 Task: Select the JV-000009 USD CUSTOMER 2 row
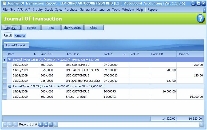tap(80, 65)
